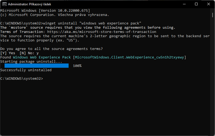Click the scrollbar down arrow
Screen dimensions: 215x136
pos(213,134)
